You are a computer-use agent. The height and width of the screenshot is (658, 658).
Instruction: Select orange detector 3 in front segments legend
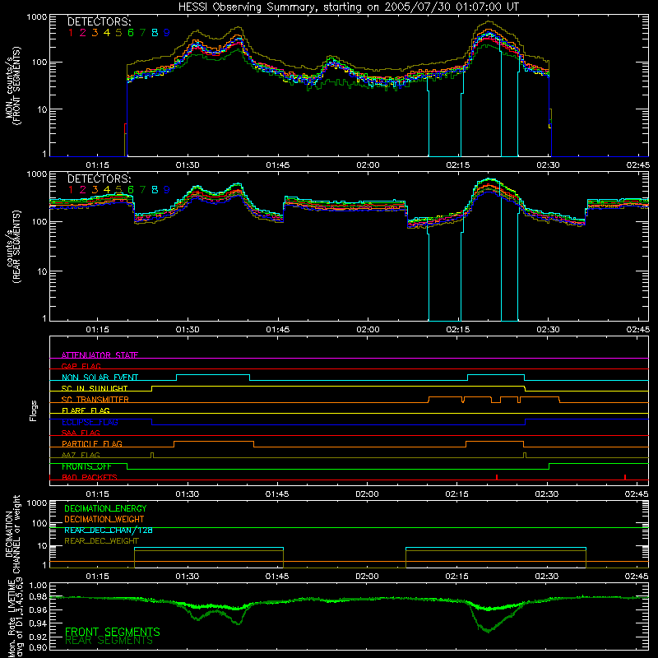95,33
